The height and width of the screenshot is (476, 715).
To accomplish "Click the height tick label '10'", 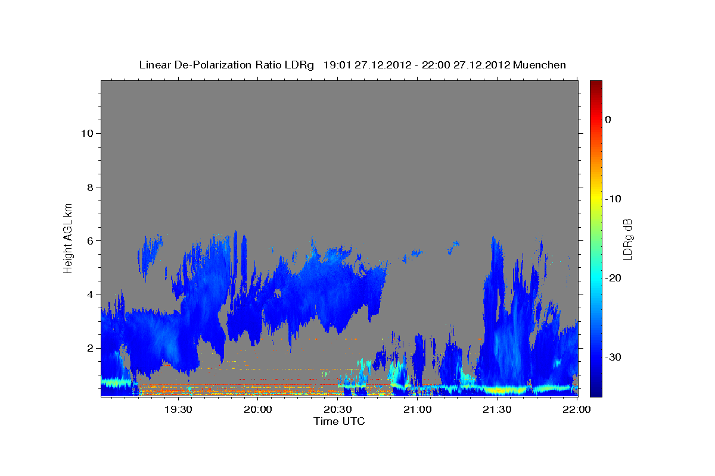I will coord(86,133).
